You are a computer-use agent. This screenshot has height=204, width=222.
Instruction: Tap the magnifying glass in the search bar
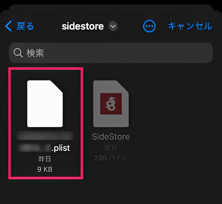point(18,53)
